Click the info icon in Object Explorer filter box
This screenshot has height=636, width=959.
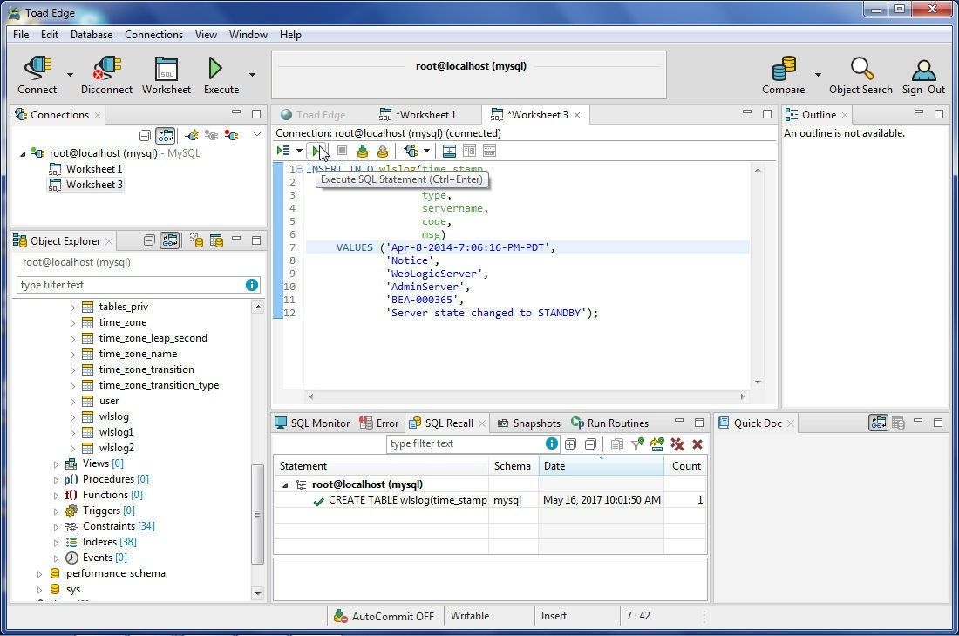click(251, 285)
